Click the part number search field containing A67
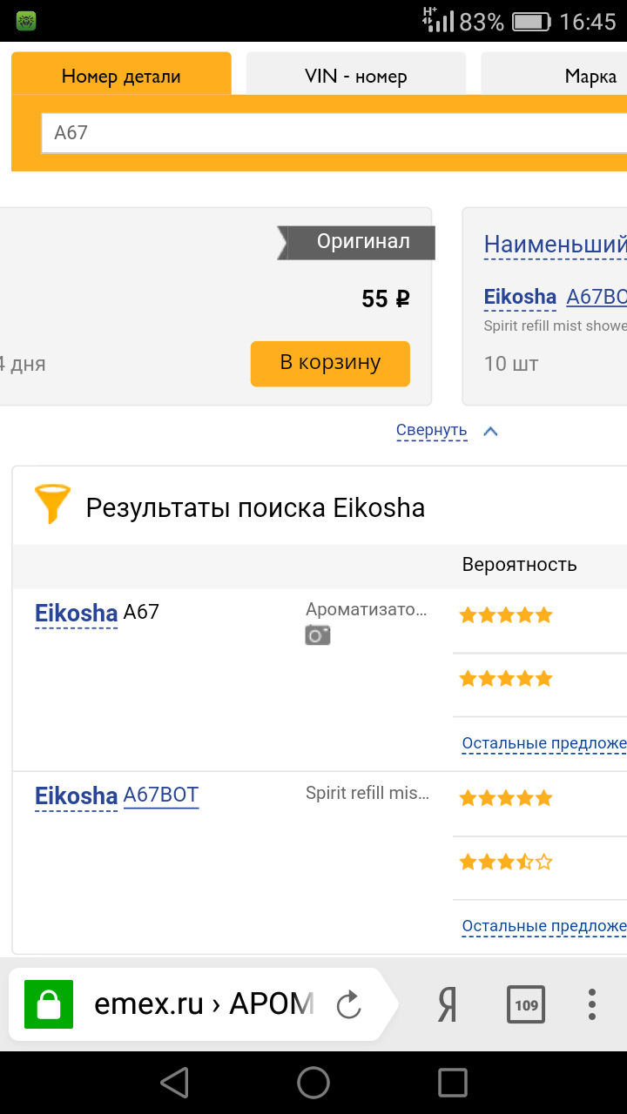This screenshot has height=1114, width=627. point(331,133)
